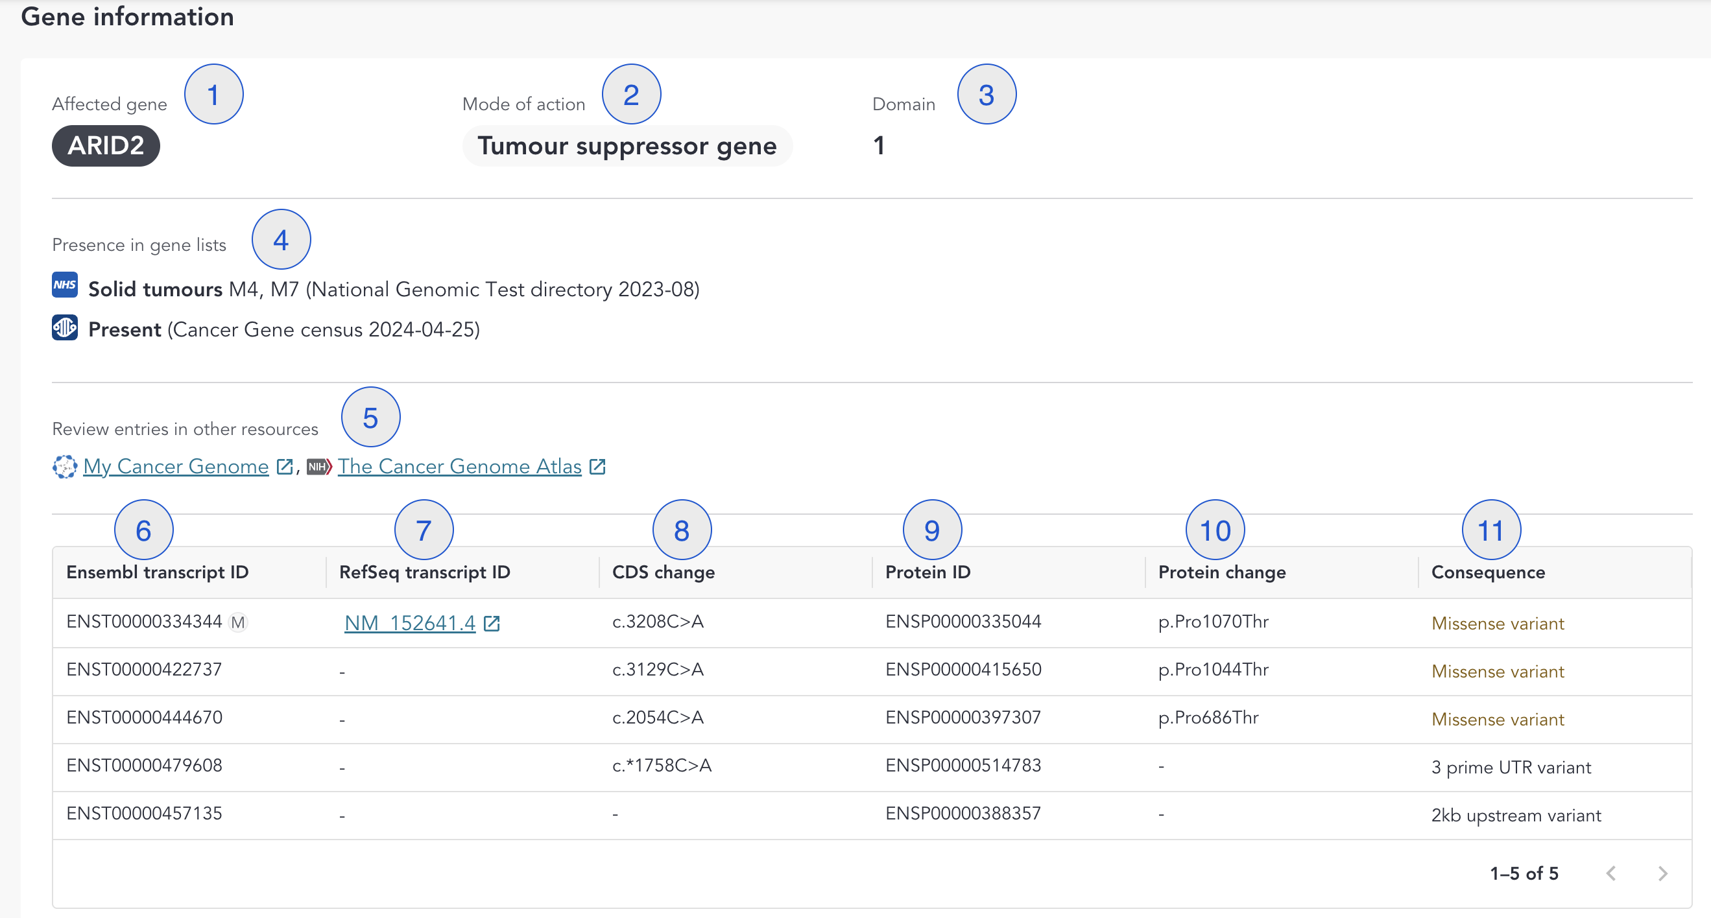Open the My Cancer Genome link
Viewport: 1711px width, 918px height.
[176, 467]
